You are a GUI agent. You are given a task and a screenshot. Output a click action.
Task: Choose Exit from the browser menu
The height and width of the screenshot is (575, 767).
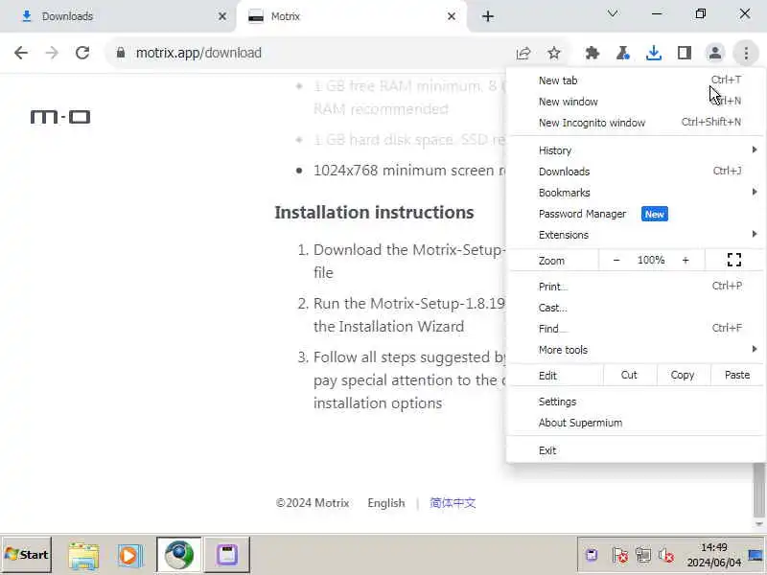[636, 450]
